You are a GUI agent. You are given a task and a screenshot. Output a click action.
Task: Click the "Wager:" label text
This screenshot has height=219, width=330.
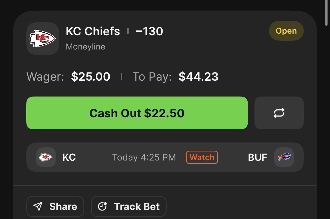45,77
